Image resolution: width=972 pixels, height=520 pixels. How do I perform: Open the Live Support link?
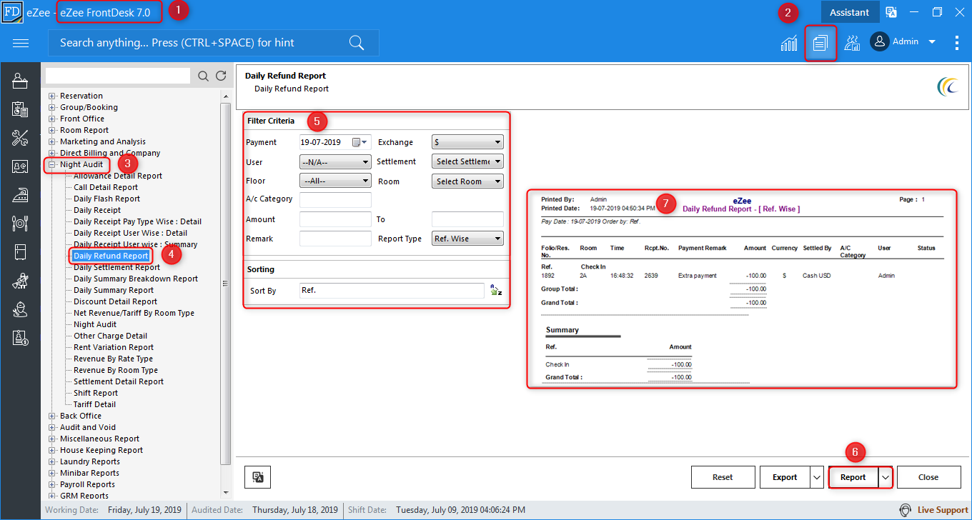pos(943,510)
